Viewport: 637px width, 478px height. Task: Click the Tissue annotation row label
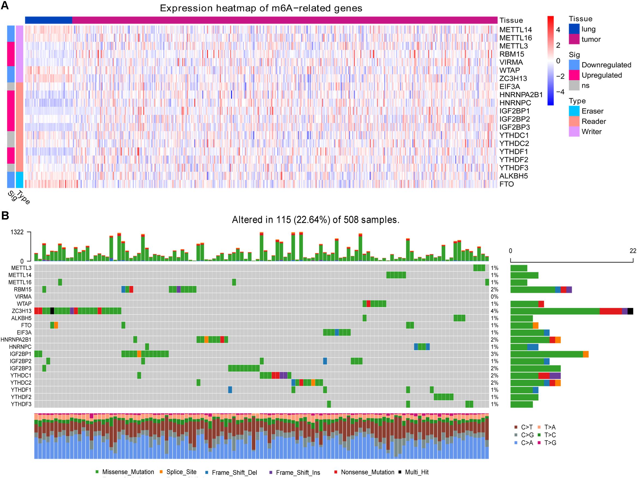(x=511, y=20)
